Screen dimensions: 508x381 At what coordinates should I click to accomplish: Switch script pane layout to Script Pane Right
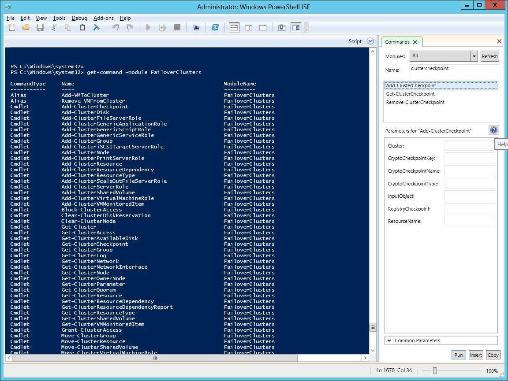248,27
